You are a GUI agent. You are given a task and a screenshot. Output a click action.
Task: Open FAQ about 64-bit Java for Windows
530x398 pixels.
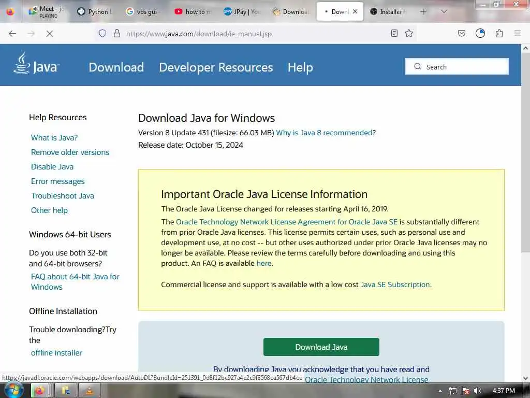75,281
